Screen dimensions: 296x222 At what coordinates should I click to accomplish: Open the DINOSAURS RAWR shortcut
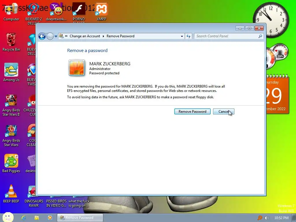point(34,196)
